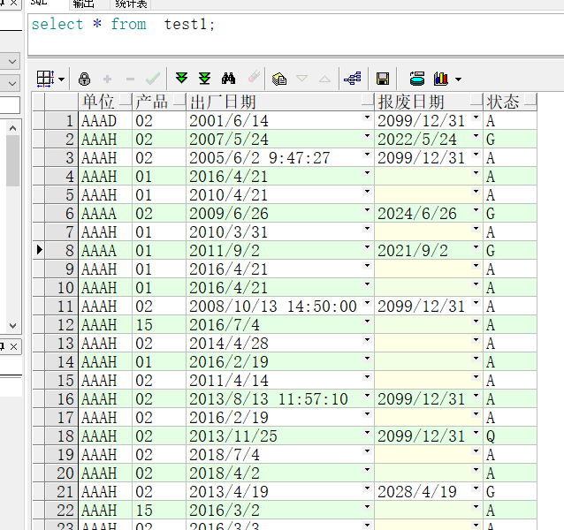
Task: Select row number 1 header
Action: 61,120
